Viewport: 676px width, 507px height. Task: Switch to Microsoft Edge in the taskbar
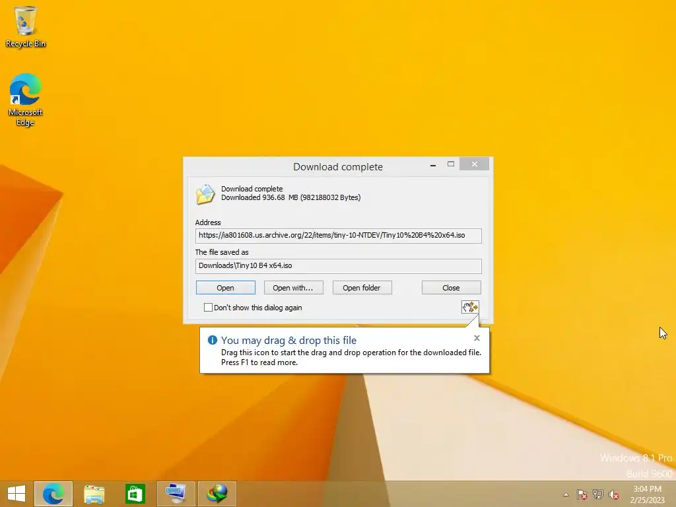tap(53, 494)
